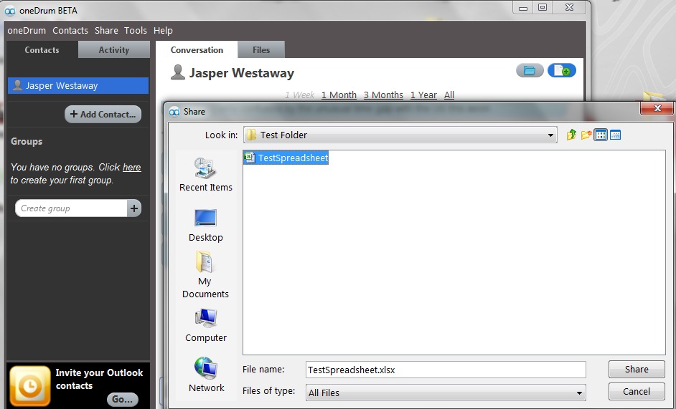Viewport: 676px width, 409px height.
Task: Select TestSpreadsheet Excel file icon
Action: tap(249, 158)
